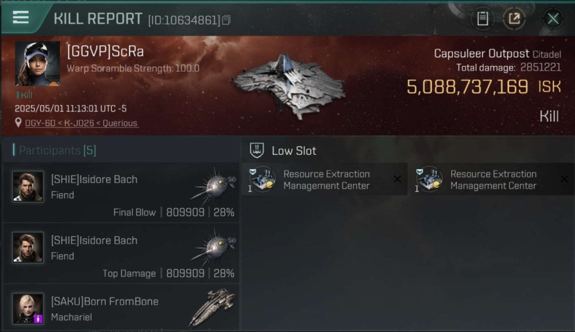Open Isidore Bach Top Damage portrait
The height and width of the screenshot is (332, 575).
pyautogui.click(x=28, y=247)
